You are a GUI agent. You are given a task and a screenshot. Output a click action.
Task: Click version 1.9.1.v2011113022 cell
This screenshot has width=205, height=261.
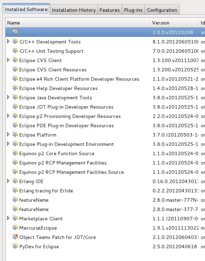pyautogui.click(x=176, y=228)
